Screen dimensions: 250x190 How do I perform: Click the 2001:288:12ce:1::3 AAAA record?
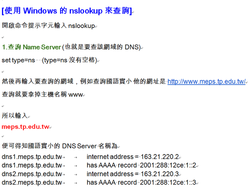168,182
